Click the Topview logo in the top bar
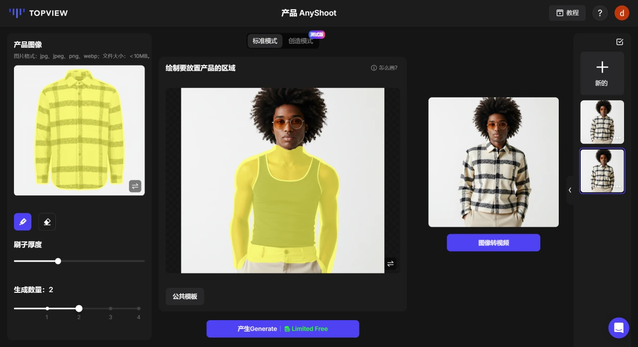The image size is (638, 347). point(38,13)
